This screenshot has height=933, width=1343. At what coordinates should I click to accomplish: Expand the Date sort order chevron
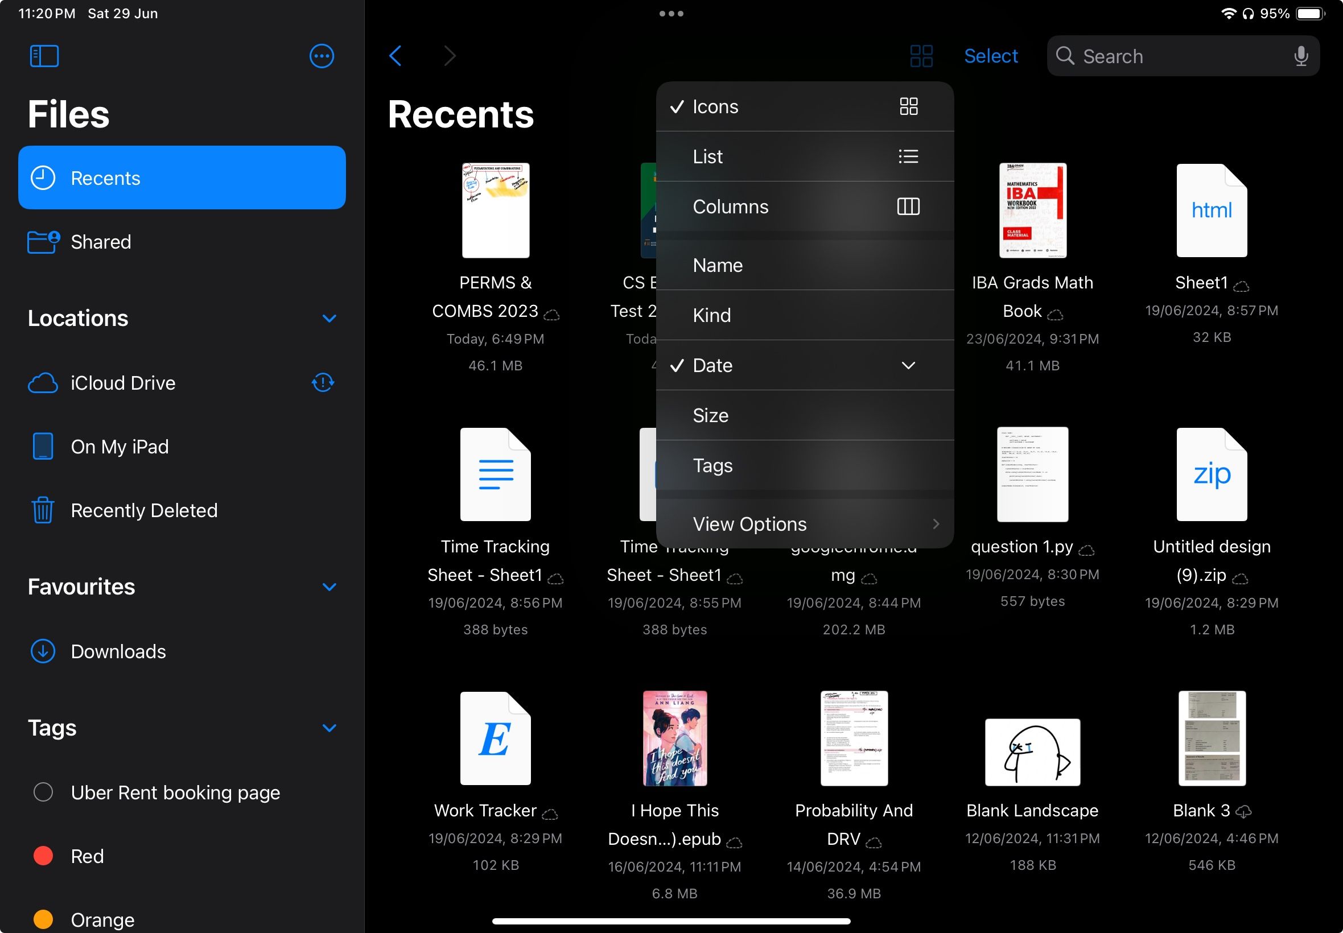[x=908, y=364]
